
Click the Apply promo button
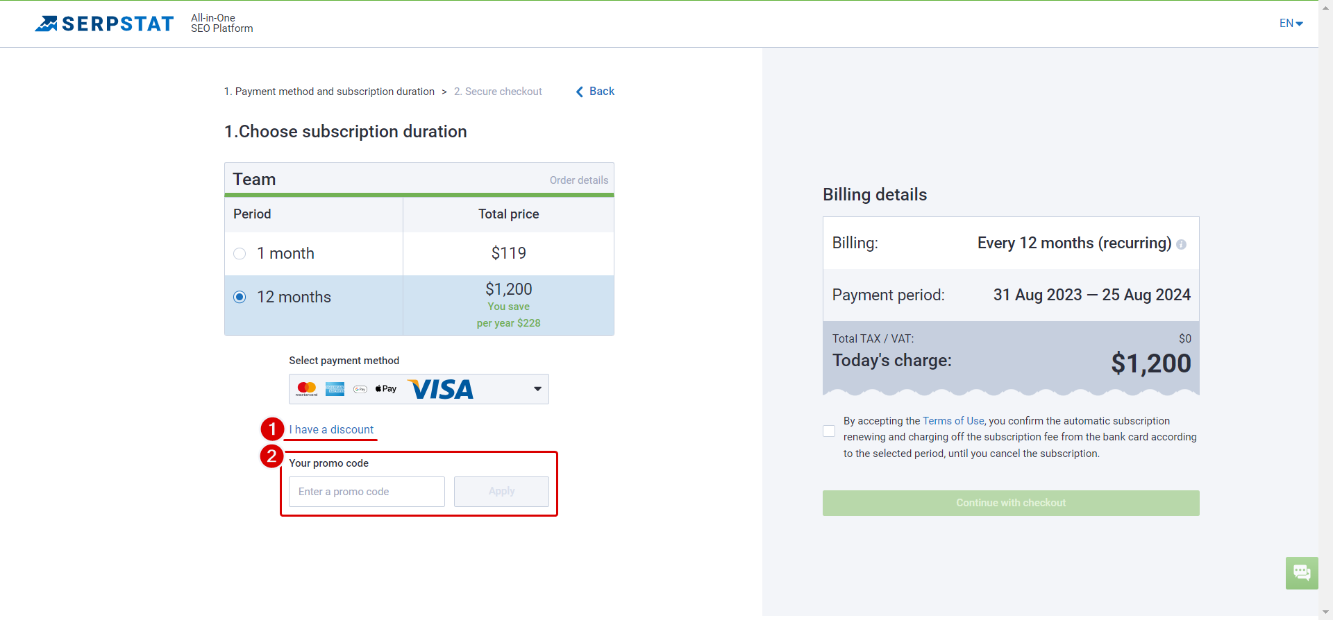(x=501, y=492)
